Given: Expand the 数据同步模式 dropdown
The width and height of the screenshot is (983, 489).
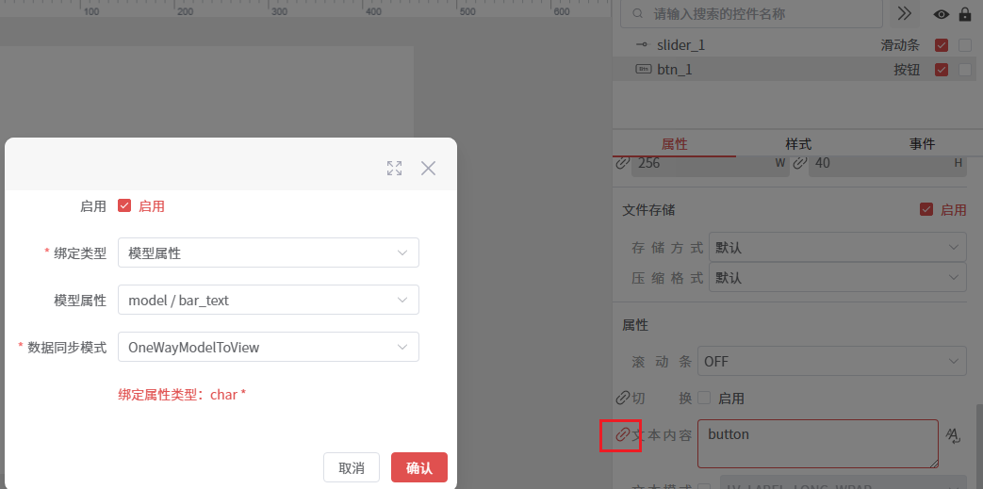Looking at the screenshot, I should 268,347.
